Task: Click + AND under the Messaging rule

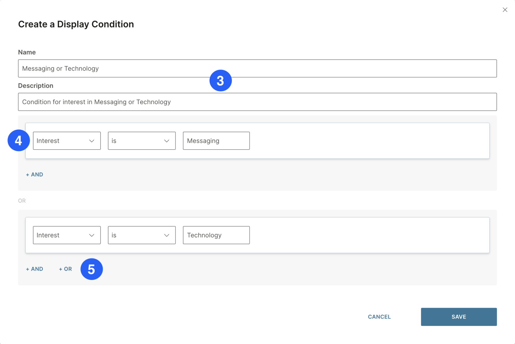Action: coord(34,174)
